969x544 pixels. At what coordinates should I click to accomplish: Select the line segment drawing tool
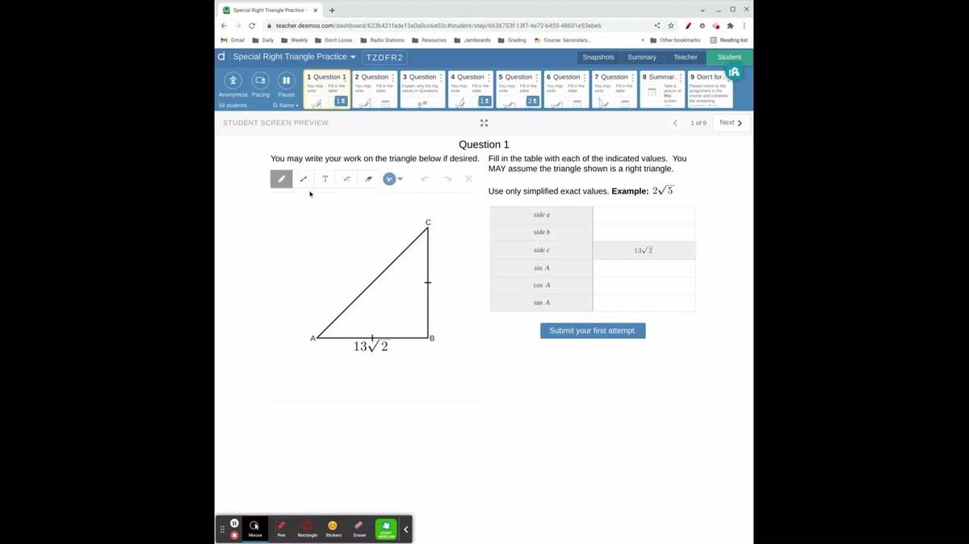(304, 178)
